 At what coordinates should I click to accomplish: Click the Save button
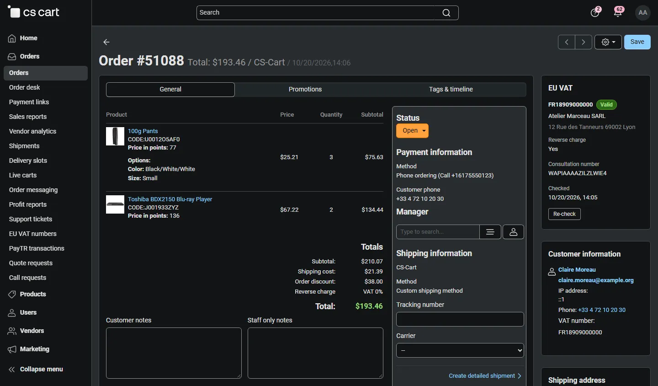[x=637, y=42]
